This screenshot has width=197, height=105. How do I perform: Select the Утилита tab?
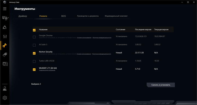click(43, 16)
